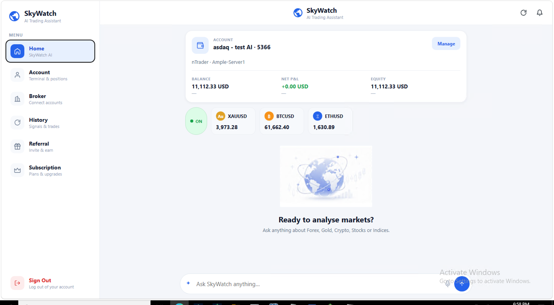Click the orange Bitcoin icon
This screenshot has width=554, height=305.
point(269,116)
